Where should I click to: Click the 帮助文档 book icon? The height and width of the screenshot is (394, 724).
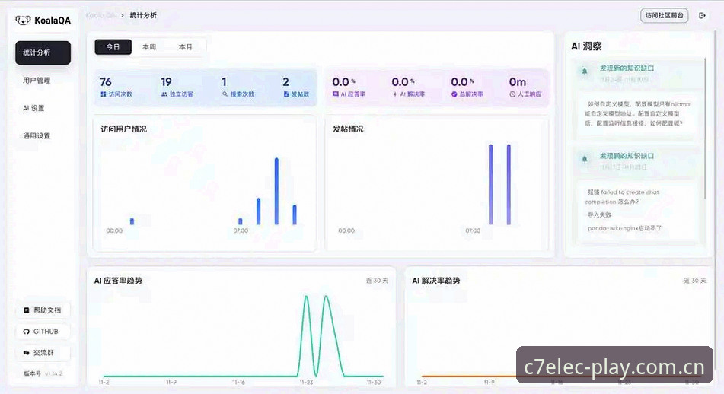(x=27, y=310)
